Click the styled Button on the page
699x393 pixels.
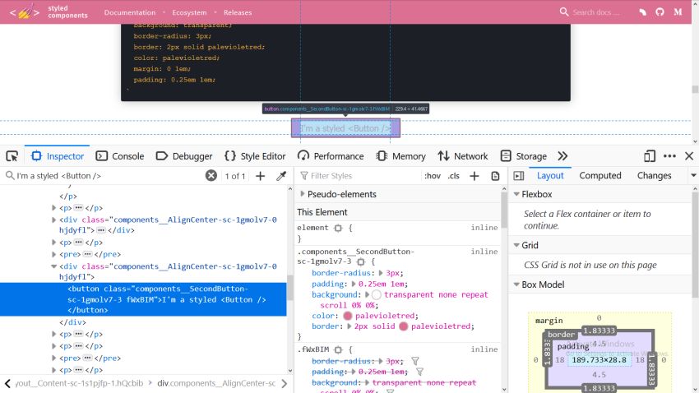click(345, 128)
